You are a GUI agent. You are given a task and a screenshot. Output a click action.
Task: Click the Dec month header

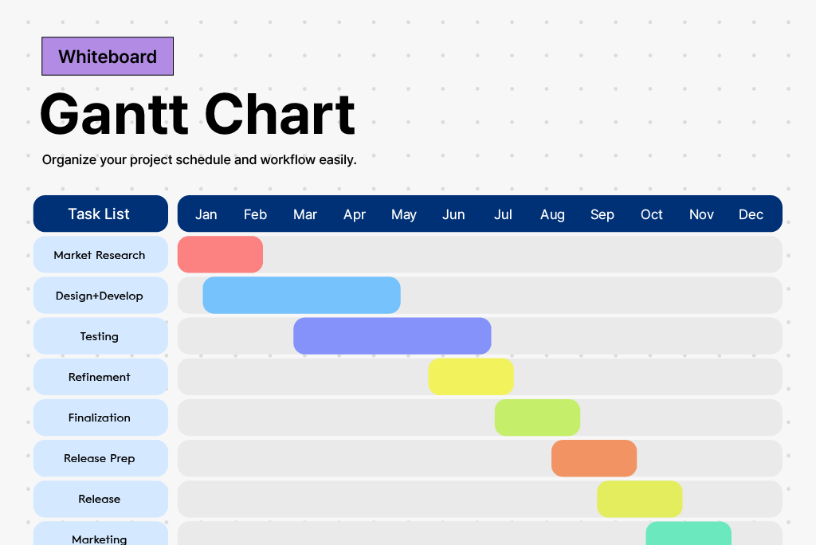tap(751, 214)
